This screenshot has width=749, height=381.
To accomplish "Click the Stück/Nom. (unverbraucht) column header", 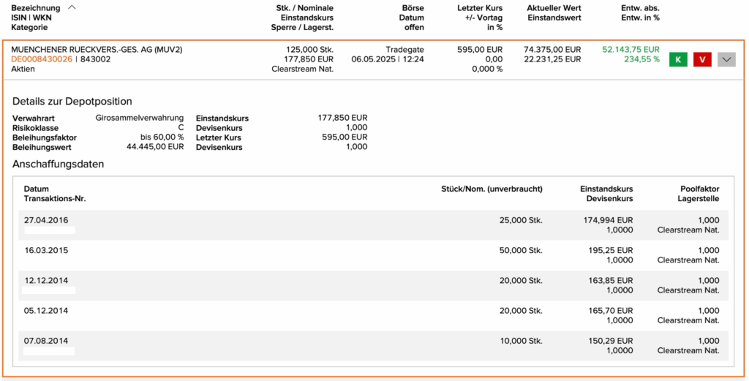I will pos(492,189).
